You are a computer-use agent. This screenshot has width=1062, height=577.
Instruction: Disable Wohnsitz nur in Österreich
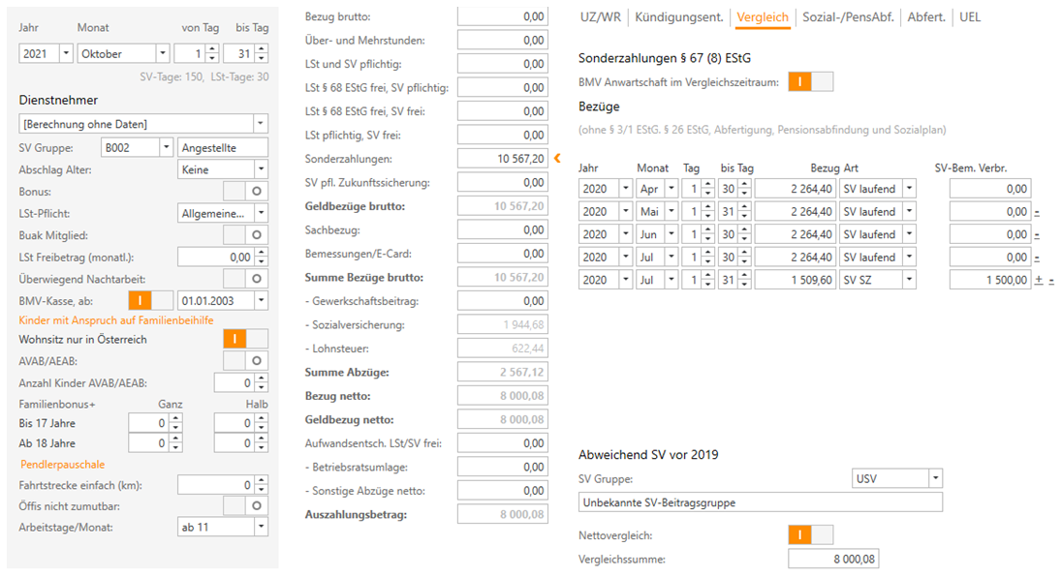(x=245, y=339)
